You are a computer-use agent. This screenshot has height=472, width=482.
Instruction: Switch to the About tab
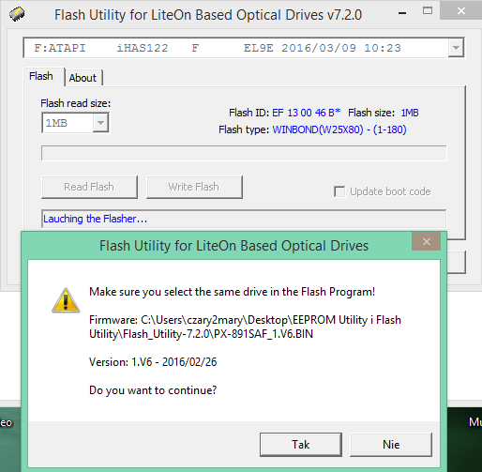pos(83,78)
